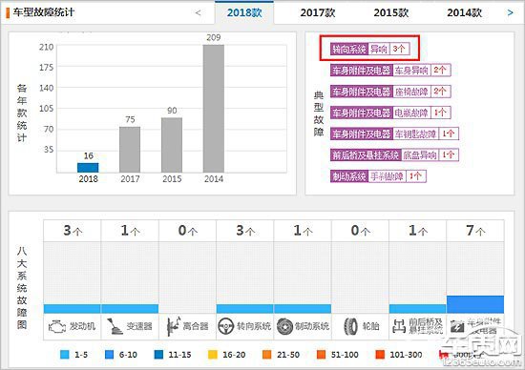The height and width of the screenshot is (370, 525).
Task: Click the 2017 bar showing 75
Action: pos(130,150)
